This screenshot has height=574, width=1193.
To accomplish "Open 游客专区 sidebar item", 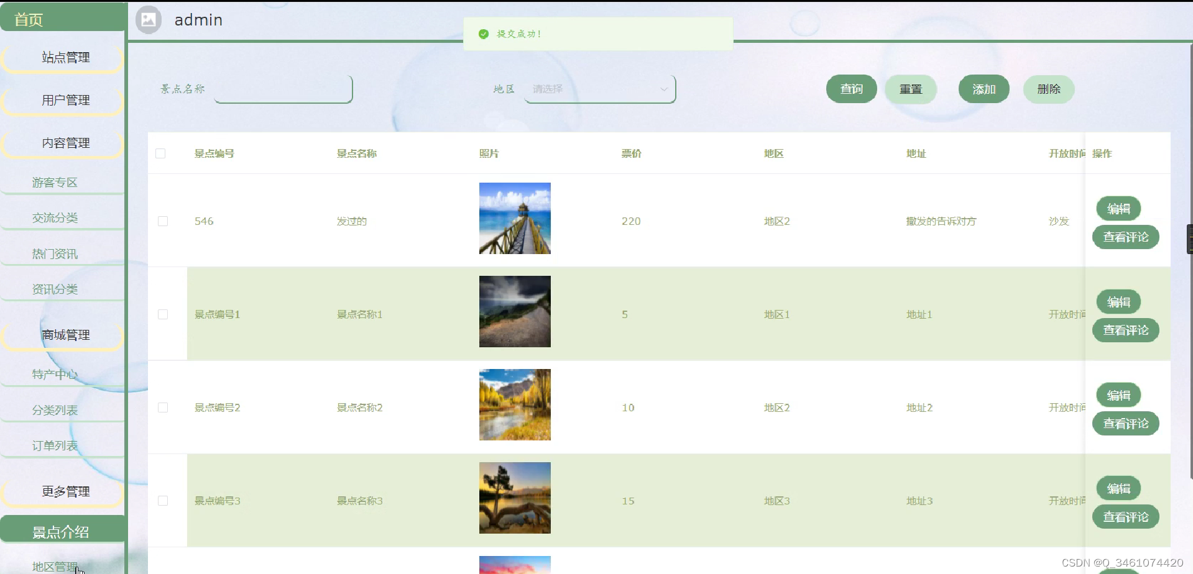I will [x=62, y=183].
